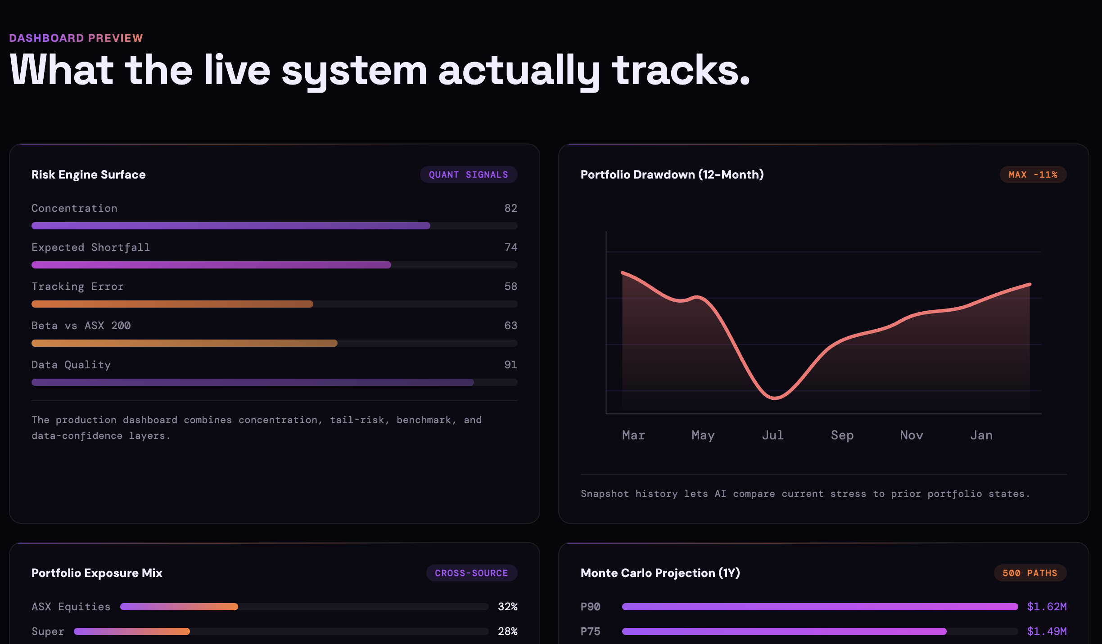1102x644 pixels.
Task: Click the Beta vs ASX 200 bar
Action: pyautogui.click(x=274, y=343)
